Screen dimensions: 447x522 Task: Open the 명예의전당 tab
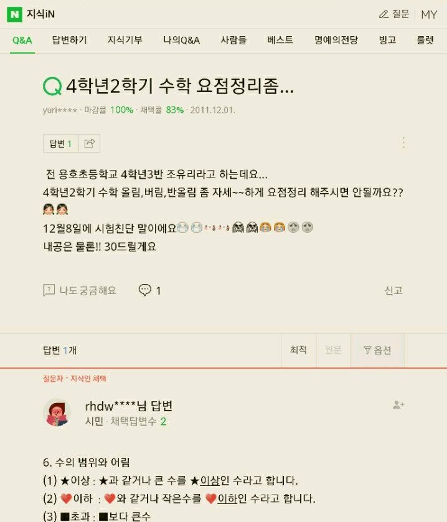click(336, 40)
